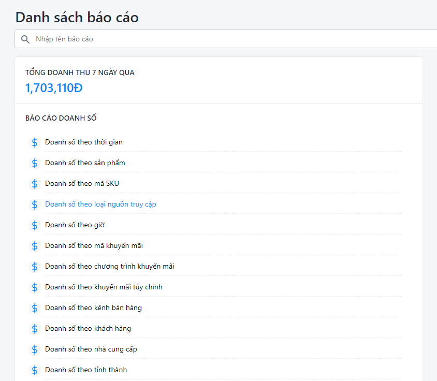
Task: Click dollar icon beside Doanh số theo tỉnh thành
Action: 35,370
